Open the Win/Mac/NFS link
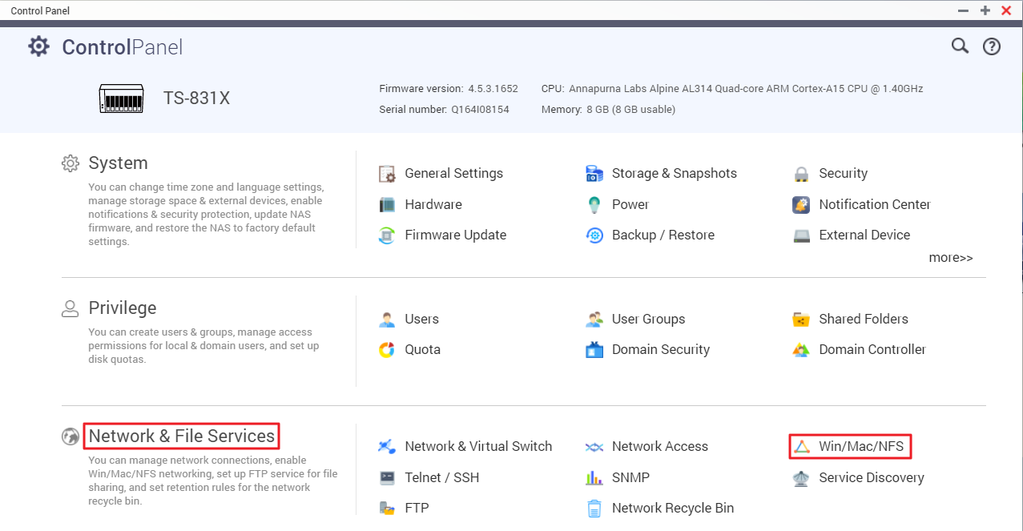The height and width of the screenshot is (531, 1023). pyautogui.click(x=861, y=447)
